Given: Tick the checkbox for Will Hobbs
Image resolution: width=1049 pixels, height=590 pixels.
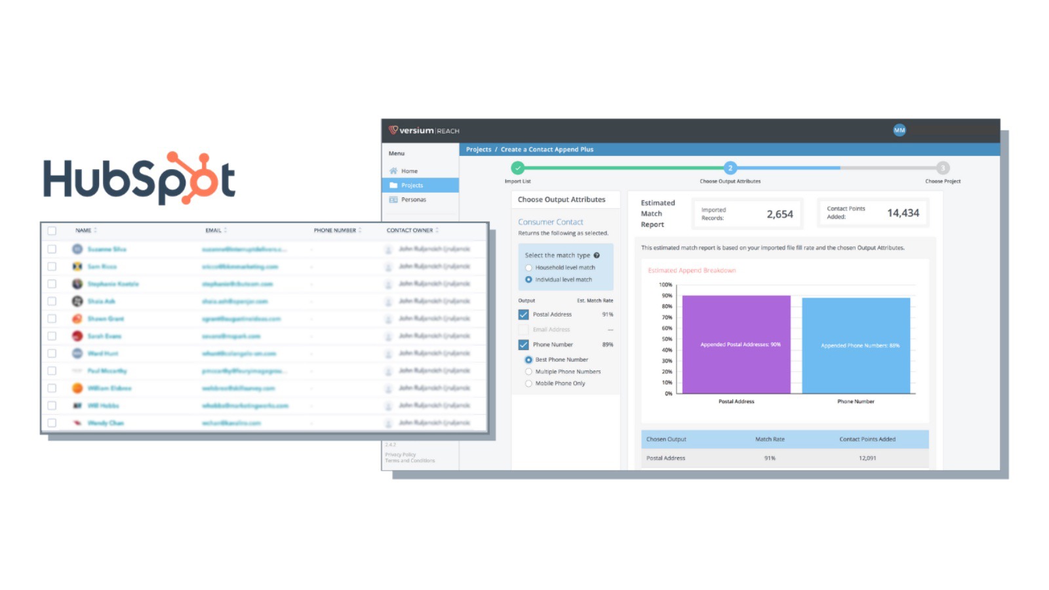Looking at the screenshot, I should coord(52,406).
